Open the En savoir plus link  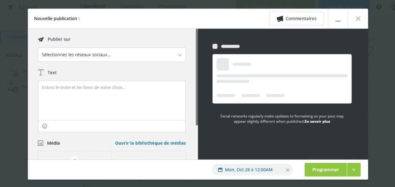click(x=317, y=121)
